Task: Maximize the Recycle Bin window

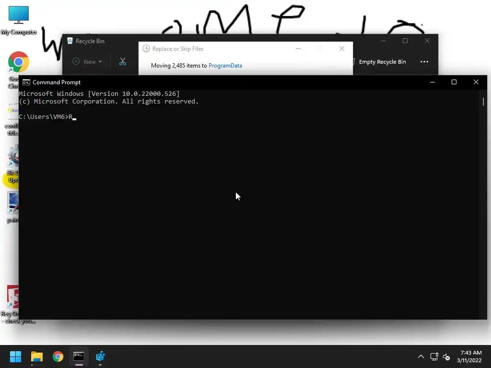Action: pyautogui.click(x=405, y=41)
